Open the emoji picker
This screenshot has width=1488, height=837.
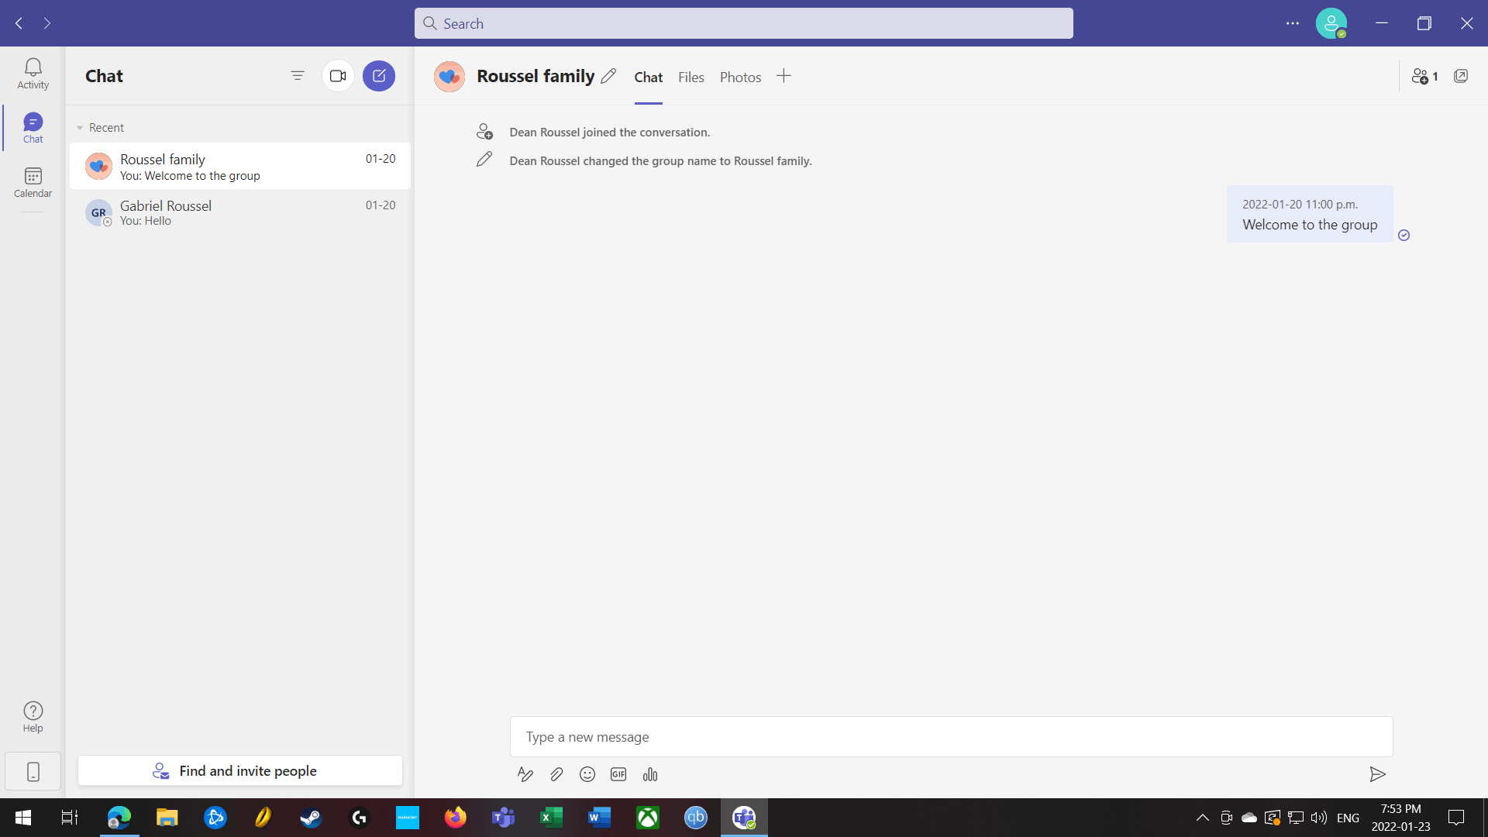tap(587, 774)
